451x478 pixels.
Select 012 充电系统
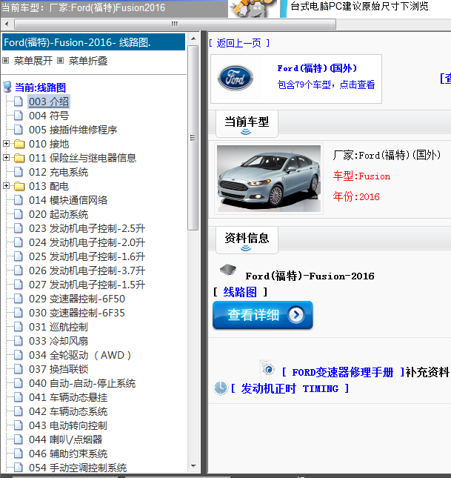[59, 172]
